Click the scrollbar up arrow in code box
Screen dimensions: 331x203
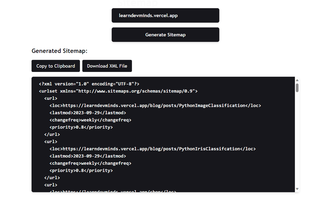(x=297, y=80)
